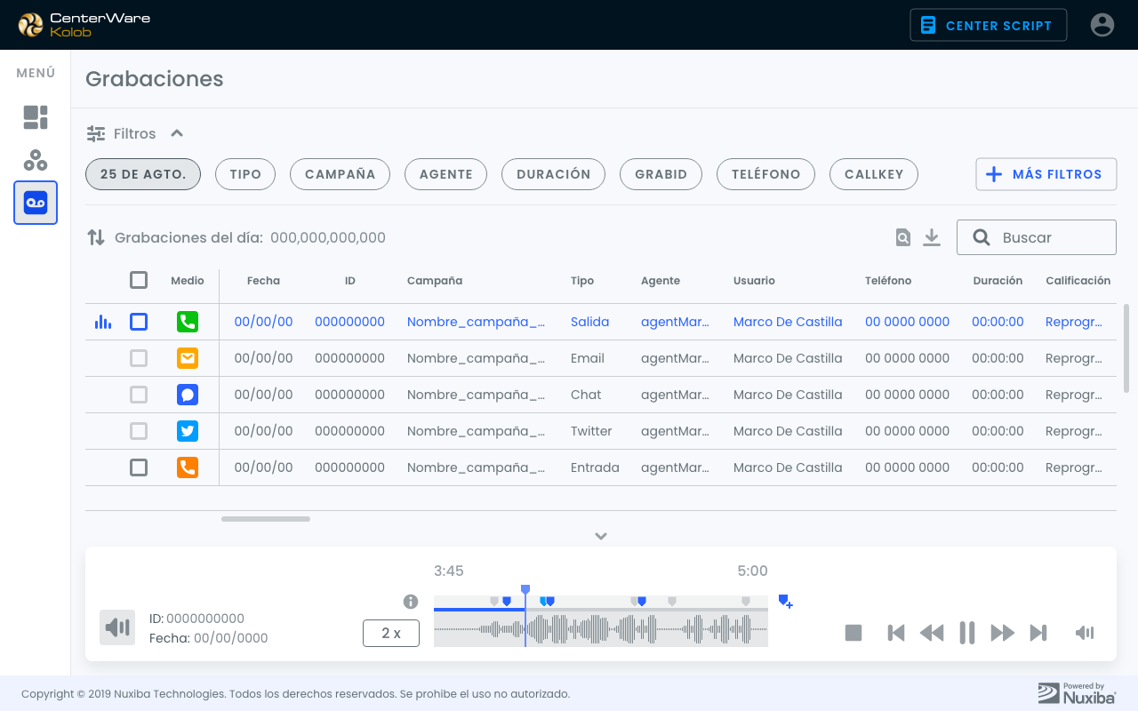Sort by the Campaña column header

tap(435, 280)
